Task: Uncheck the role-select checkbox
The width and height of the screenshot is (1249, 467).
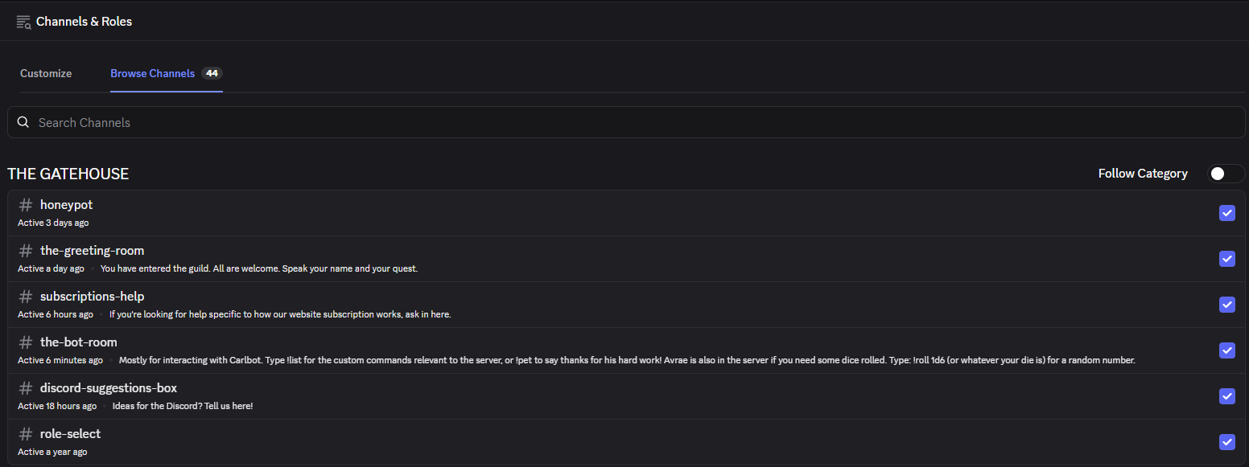Action: (x=1227, y=442)
